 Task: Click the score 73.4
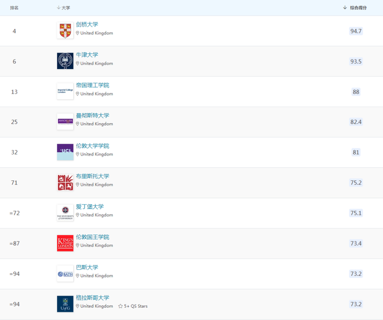pos(356,243)
